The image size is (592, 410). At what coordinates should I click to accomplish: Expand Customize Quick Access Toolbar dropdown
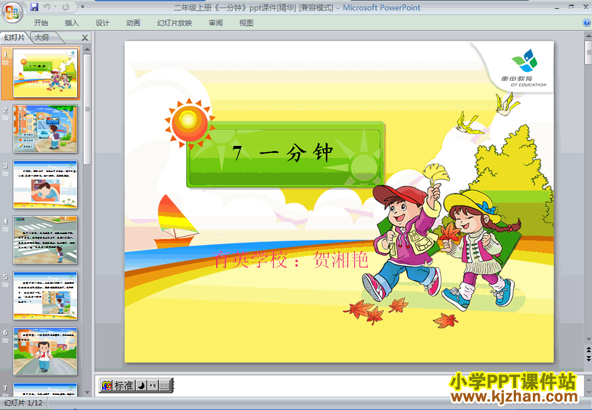(x=83, y=7)
